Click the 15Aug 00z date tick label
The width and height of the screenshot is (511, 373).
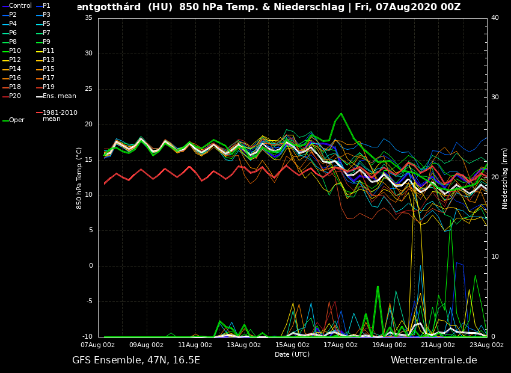pos(292,345)
